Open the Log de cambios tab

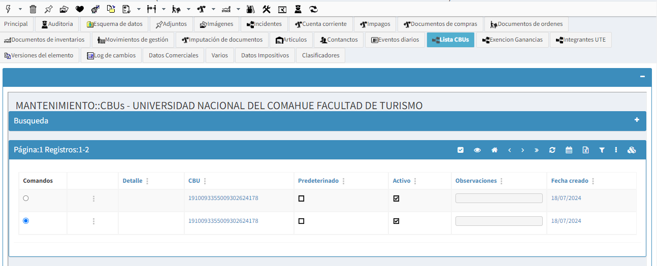pyautogui.click(x=111, y=55)
